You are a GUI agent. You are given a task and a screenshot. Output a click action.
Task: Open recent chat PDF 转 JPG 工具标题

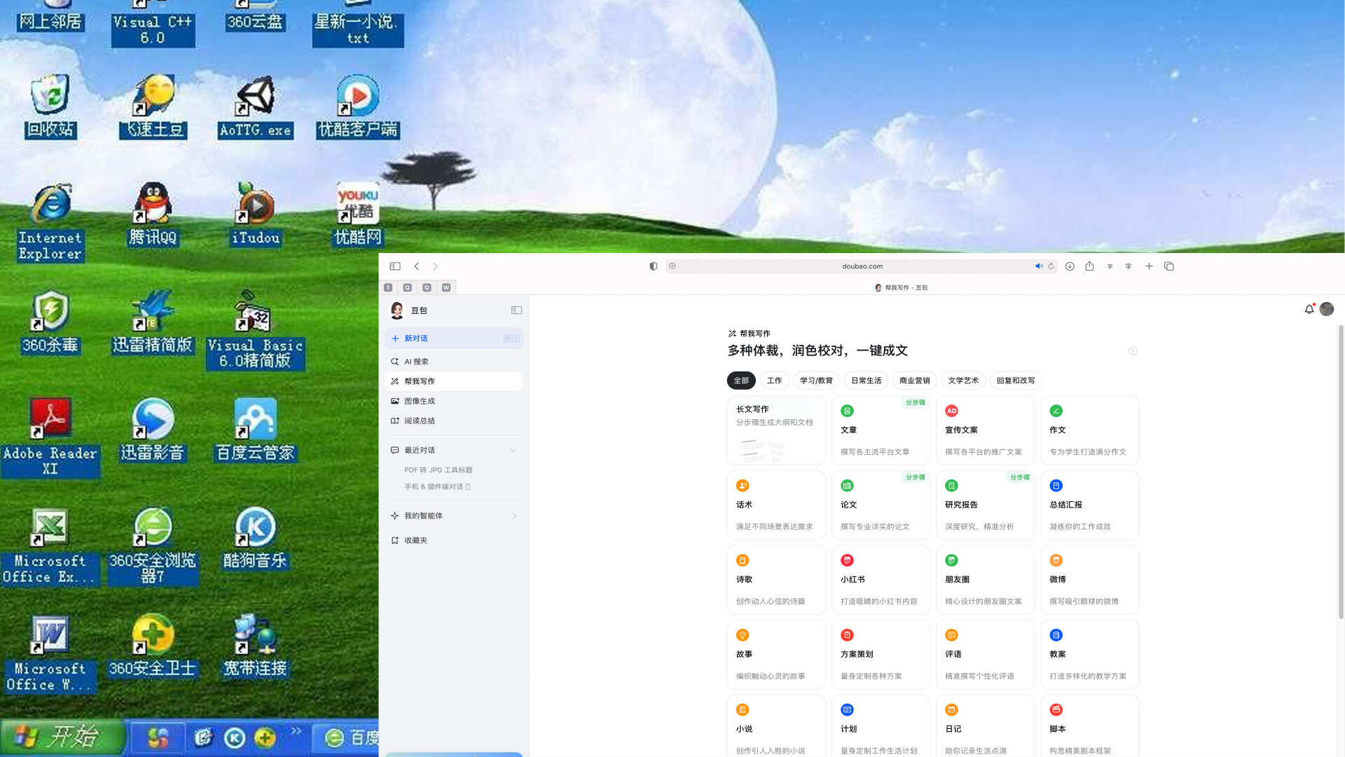coord(439,470)
